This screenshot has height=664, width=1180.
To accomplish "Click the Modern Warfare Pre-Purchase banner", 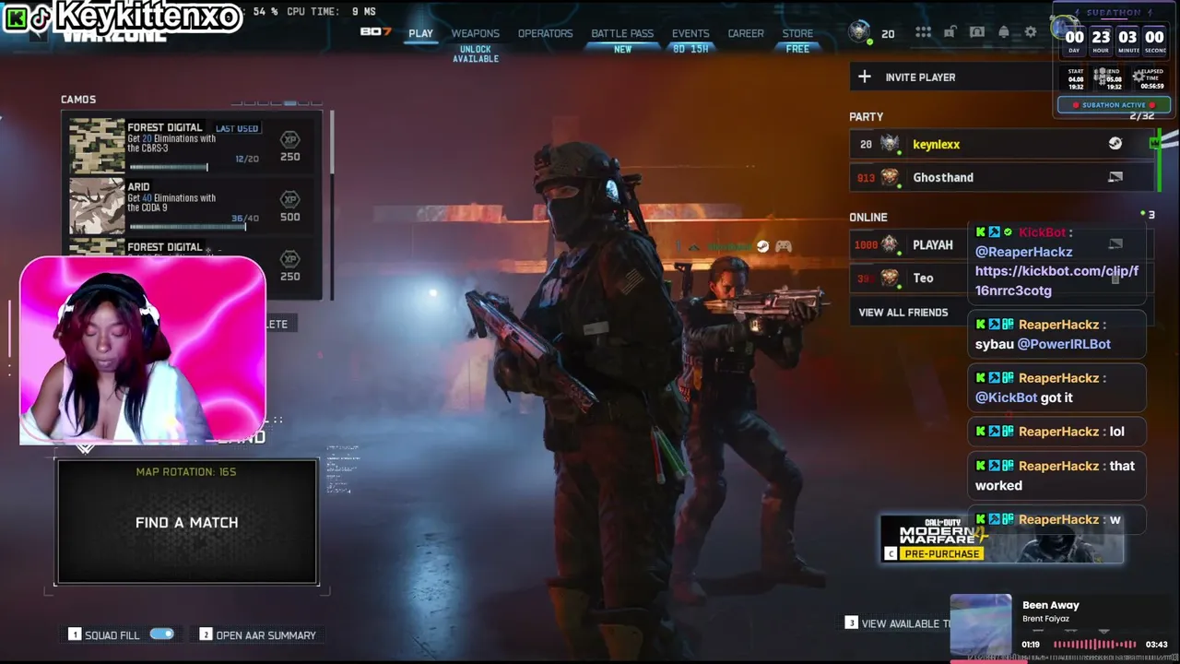I will [x=1001, y=539].
